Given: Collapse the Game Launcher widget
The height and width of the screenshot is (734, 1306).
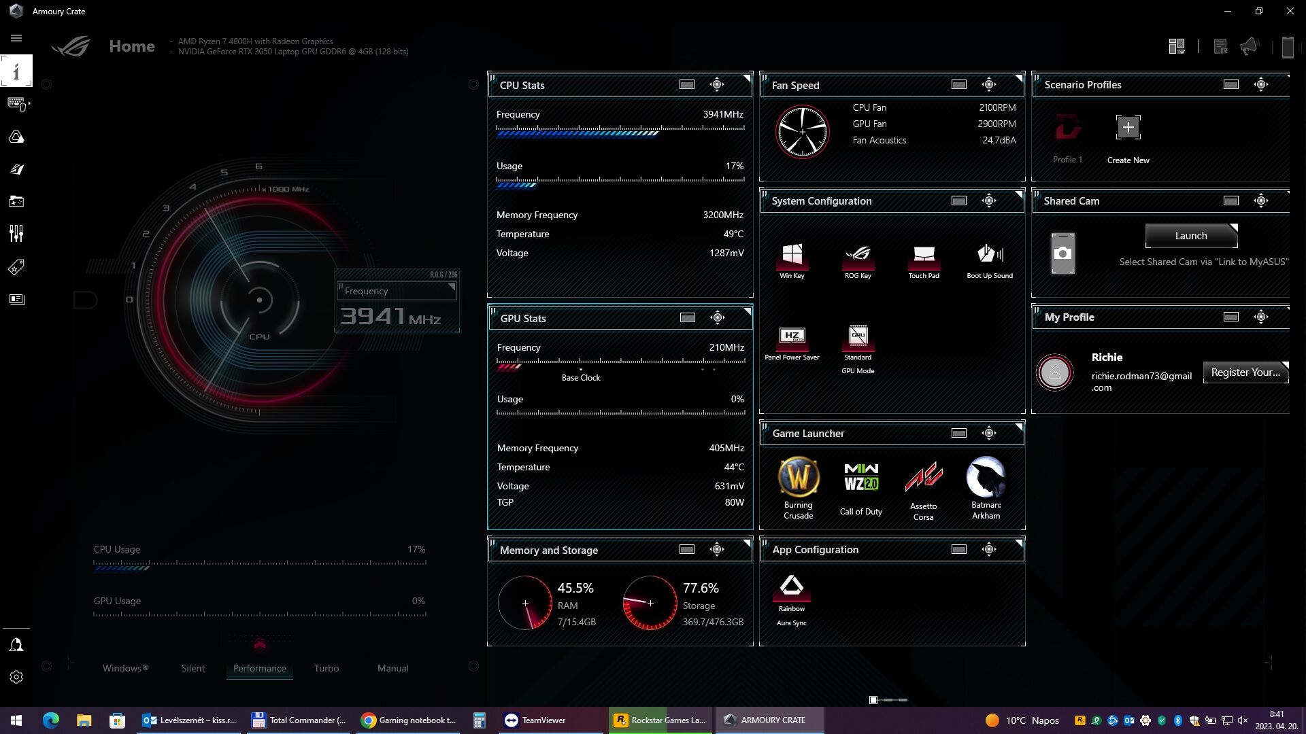Looking at the screenshot, I should pyautogui.click(x=959, y=434).
